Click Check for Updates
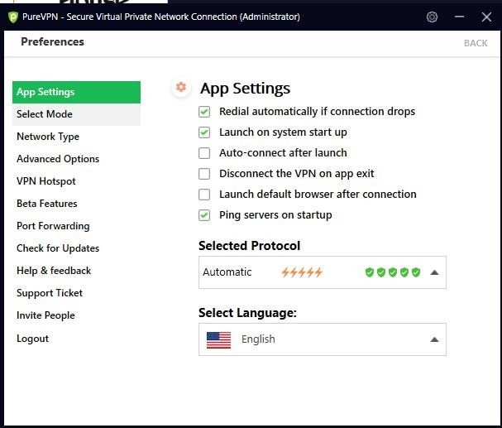The image size is (502, 428). tap(58, 248)
